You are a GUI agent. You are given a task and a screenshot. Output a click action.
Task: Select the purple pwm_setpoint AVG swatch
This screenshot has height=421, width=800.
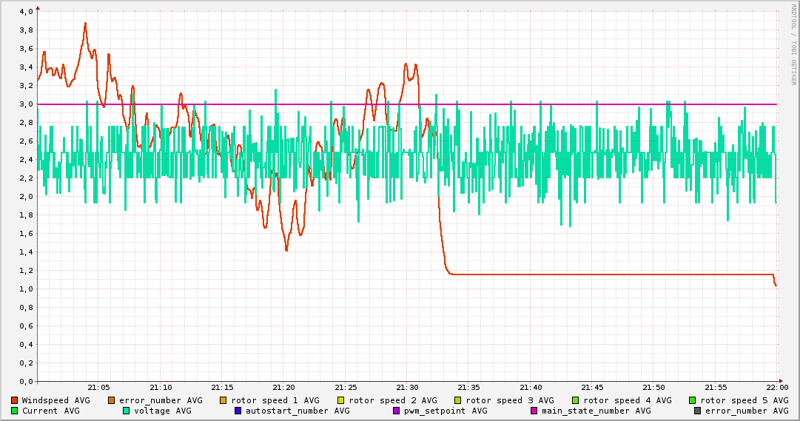pyautogui.click(x=396, y=411)
